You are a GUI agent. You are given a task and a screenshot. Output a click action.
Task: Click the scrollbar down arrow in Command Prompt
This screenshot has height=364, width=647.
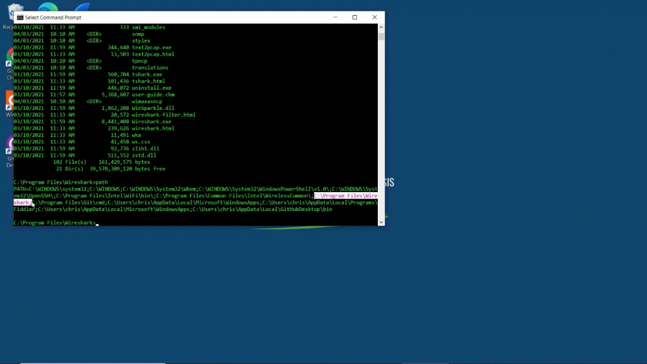tap(381, 222)
